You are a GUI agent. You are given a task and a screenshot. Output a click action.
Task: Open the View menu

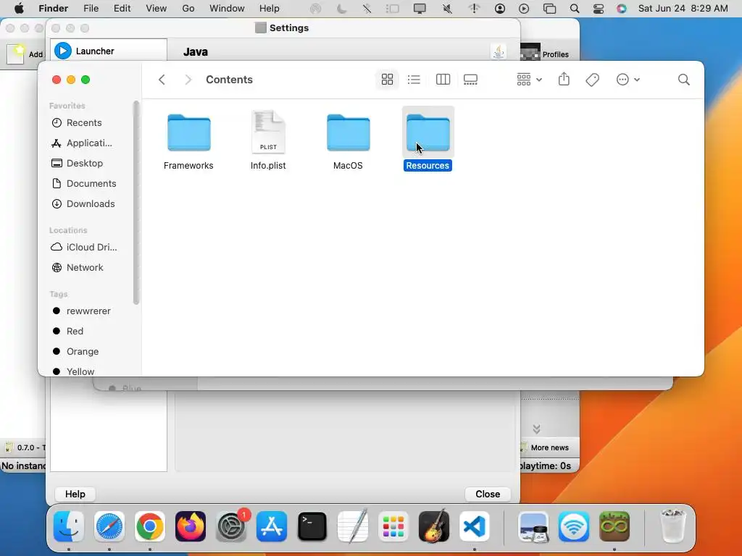tap(157, 9)
